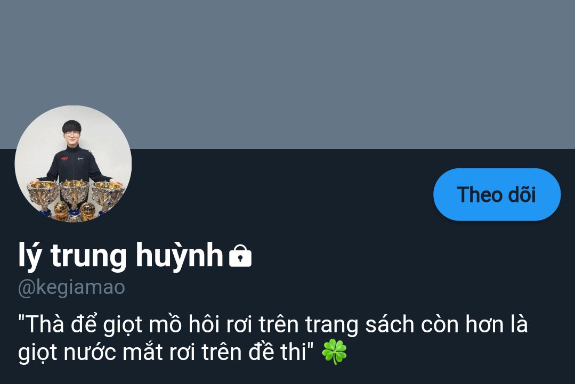Click the red T1 logo on jacket
Viewport: 575px width, 384px height.
click(x=64, y=159)
